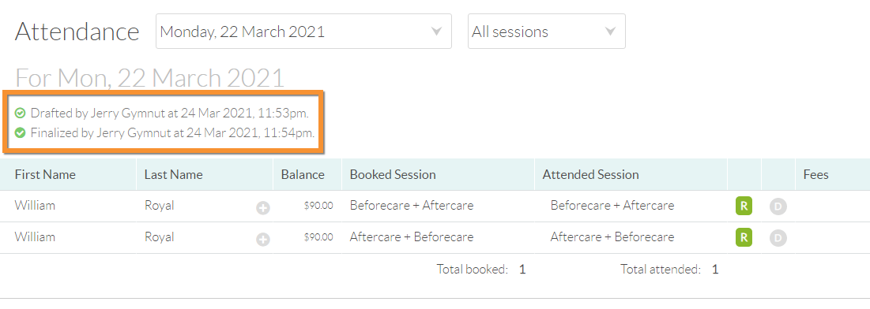This screenshot has width=870, height=309.
Task: Click the arrow of the date selector
Action: coord(437,32)
